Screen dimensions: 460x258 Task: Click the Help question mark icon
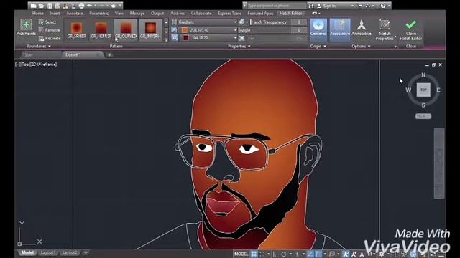click(383, 6)
